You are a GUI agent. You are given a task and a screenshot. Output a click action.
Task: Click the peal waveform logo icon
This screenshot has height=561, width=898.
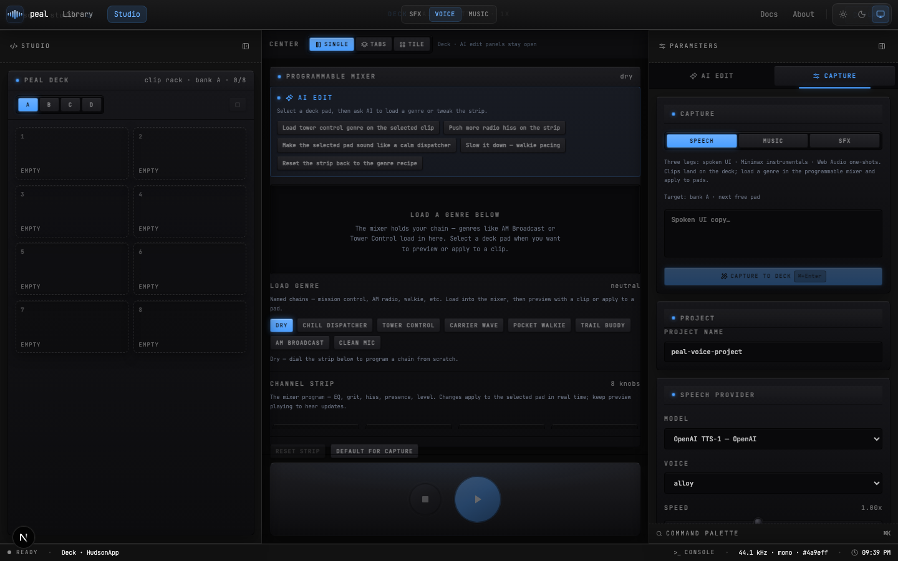(15, 14)
